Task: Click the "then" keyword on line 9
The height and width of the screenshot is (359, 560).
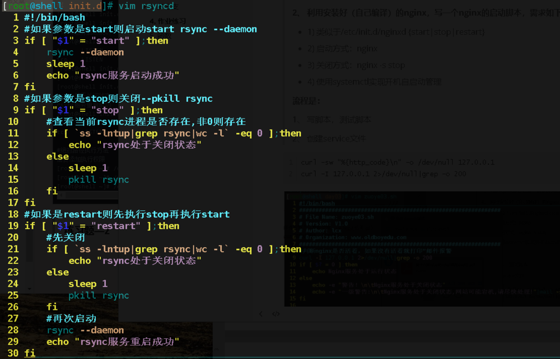Action: (152, 110)
